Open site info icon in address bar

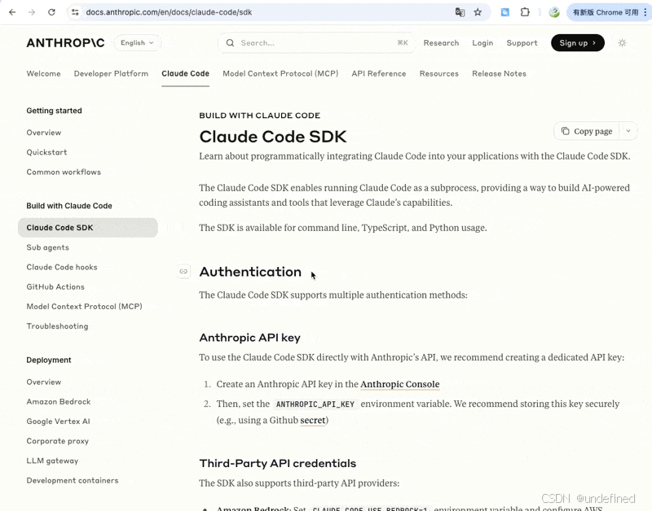click(75, 12)
